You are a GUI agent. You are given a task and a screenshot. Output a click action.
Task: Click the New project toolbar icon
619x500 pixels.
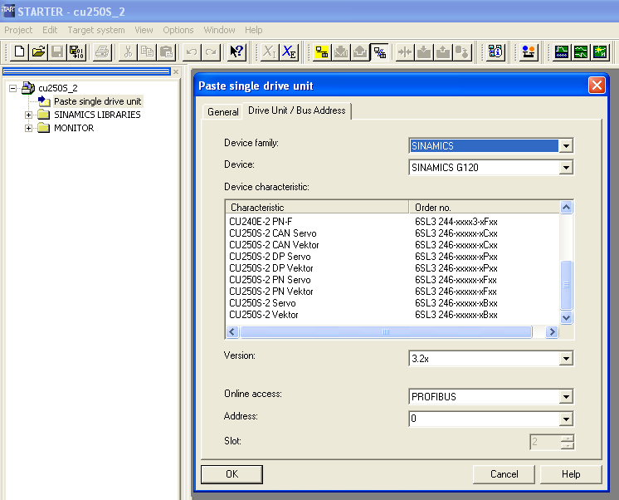tap(19, 51)
